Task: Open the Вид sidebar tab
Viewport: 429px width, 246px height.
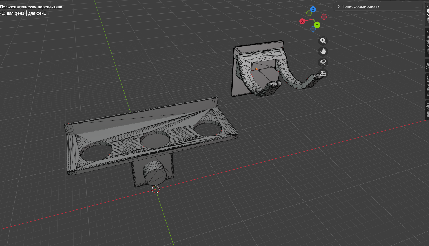Action: coord(427,65)
